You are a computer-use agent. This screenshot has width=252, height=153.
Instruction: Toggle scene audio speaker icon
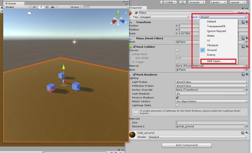47,7
